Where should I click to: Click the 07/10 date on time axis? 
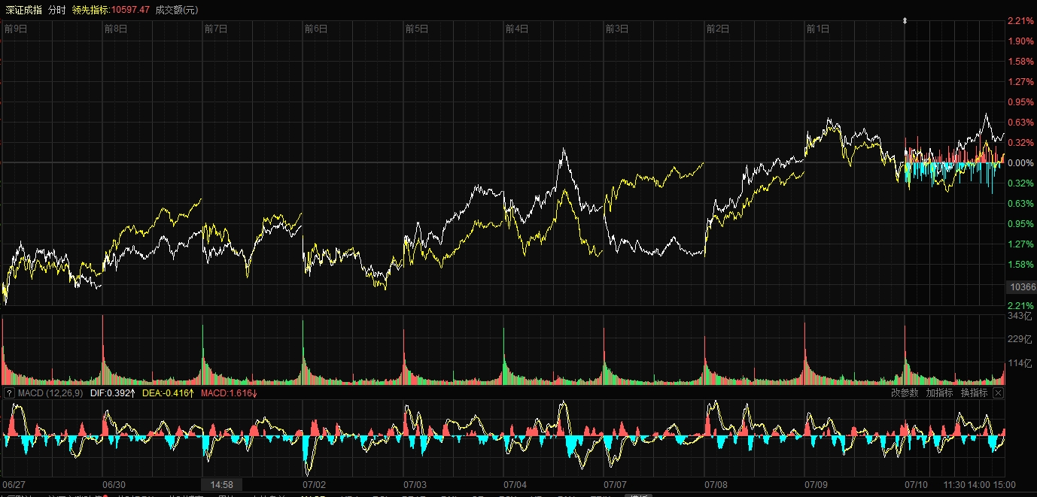917,485
